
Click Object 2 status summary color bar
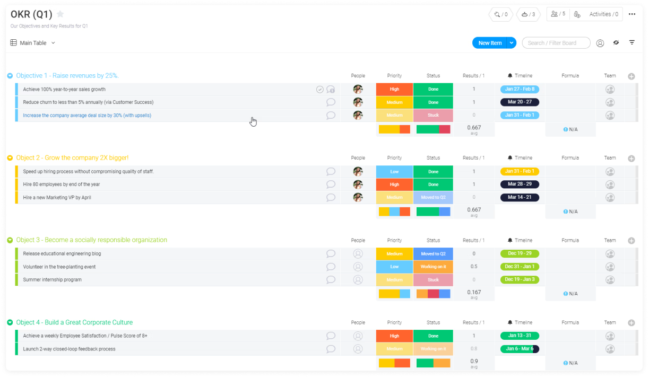point(433,212)
